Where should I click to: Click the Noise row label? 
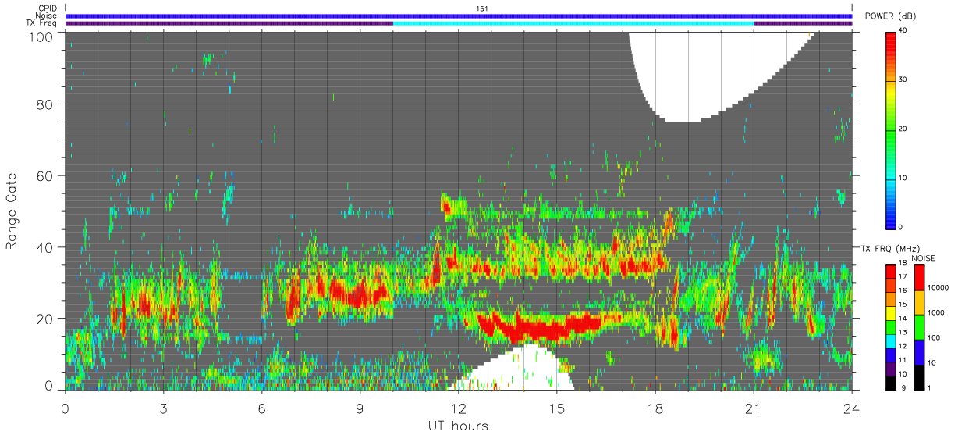coord(46,16)
